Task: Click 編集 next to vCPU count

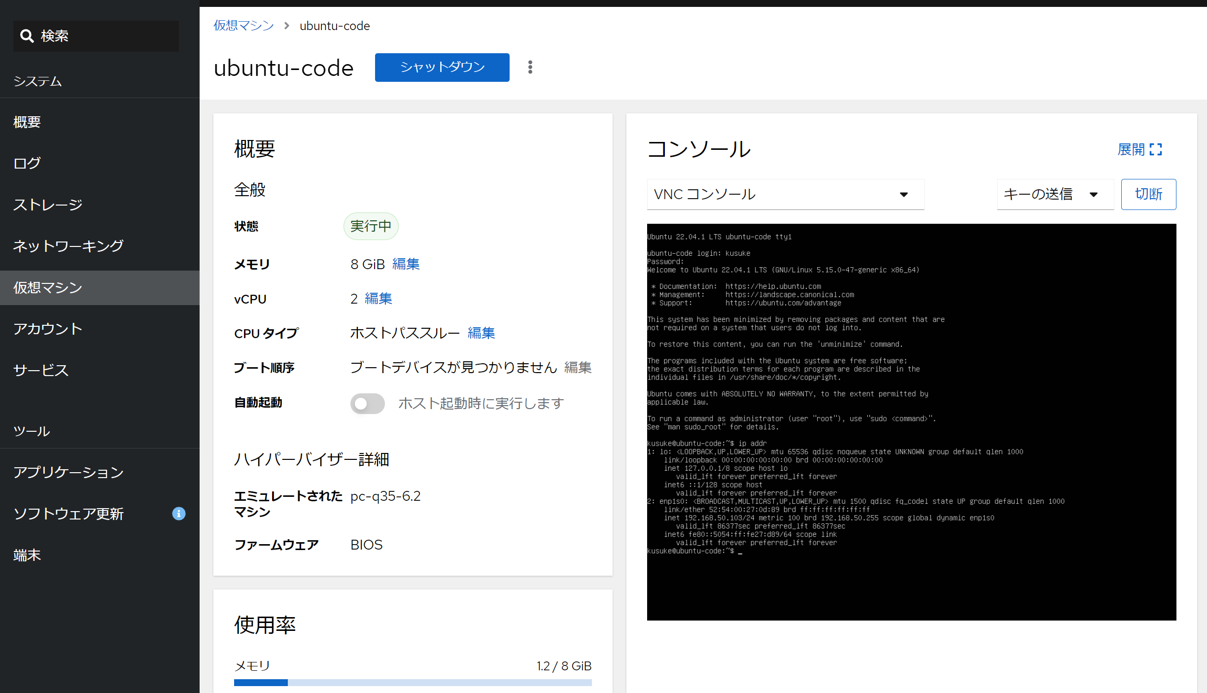Action: coord(378,299)
